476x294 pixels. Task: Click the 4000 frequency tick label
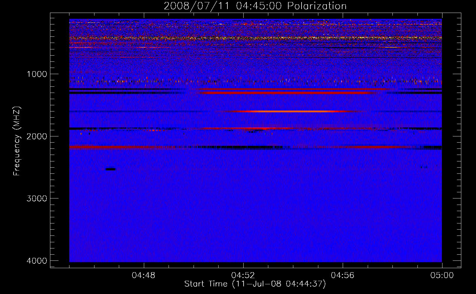pos(37,261)
